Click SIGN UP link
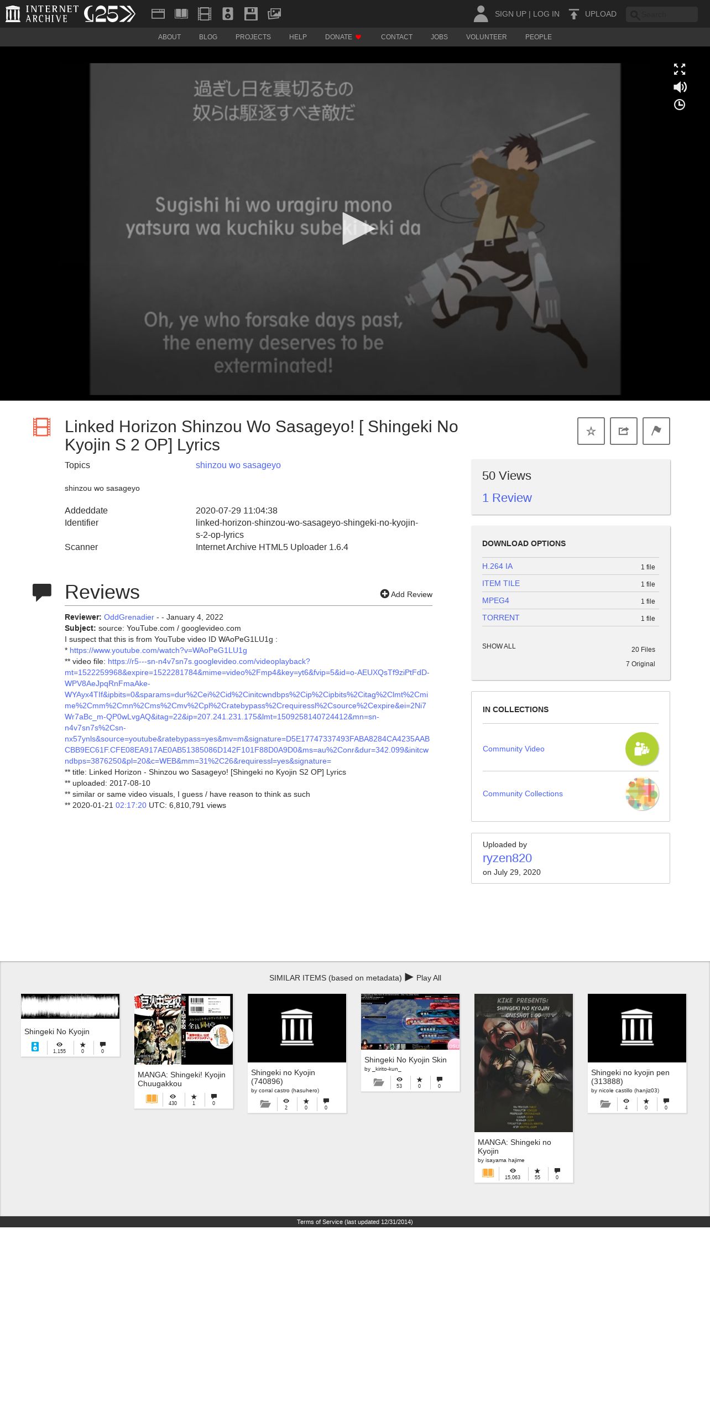 click(510, 14)
